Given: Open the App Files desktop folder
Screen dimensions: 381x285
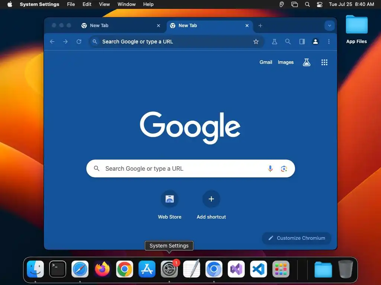Looking at the screenshot, I should [357, 30].
